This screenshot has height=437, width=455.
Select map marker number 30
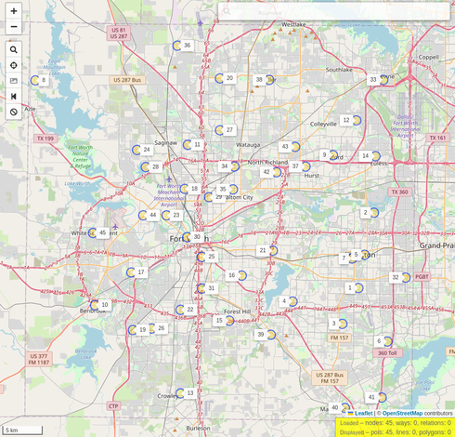pos(187,237)
